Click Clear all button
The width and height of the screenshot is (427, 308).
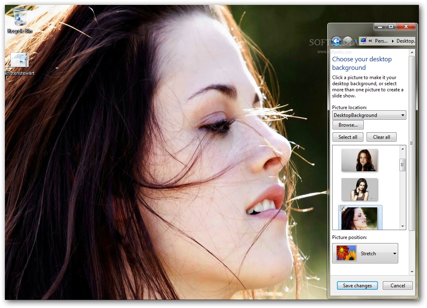pos(381,137)
